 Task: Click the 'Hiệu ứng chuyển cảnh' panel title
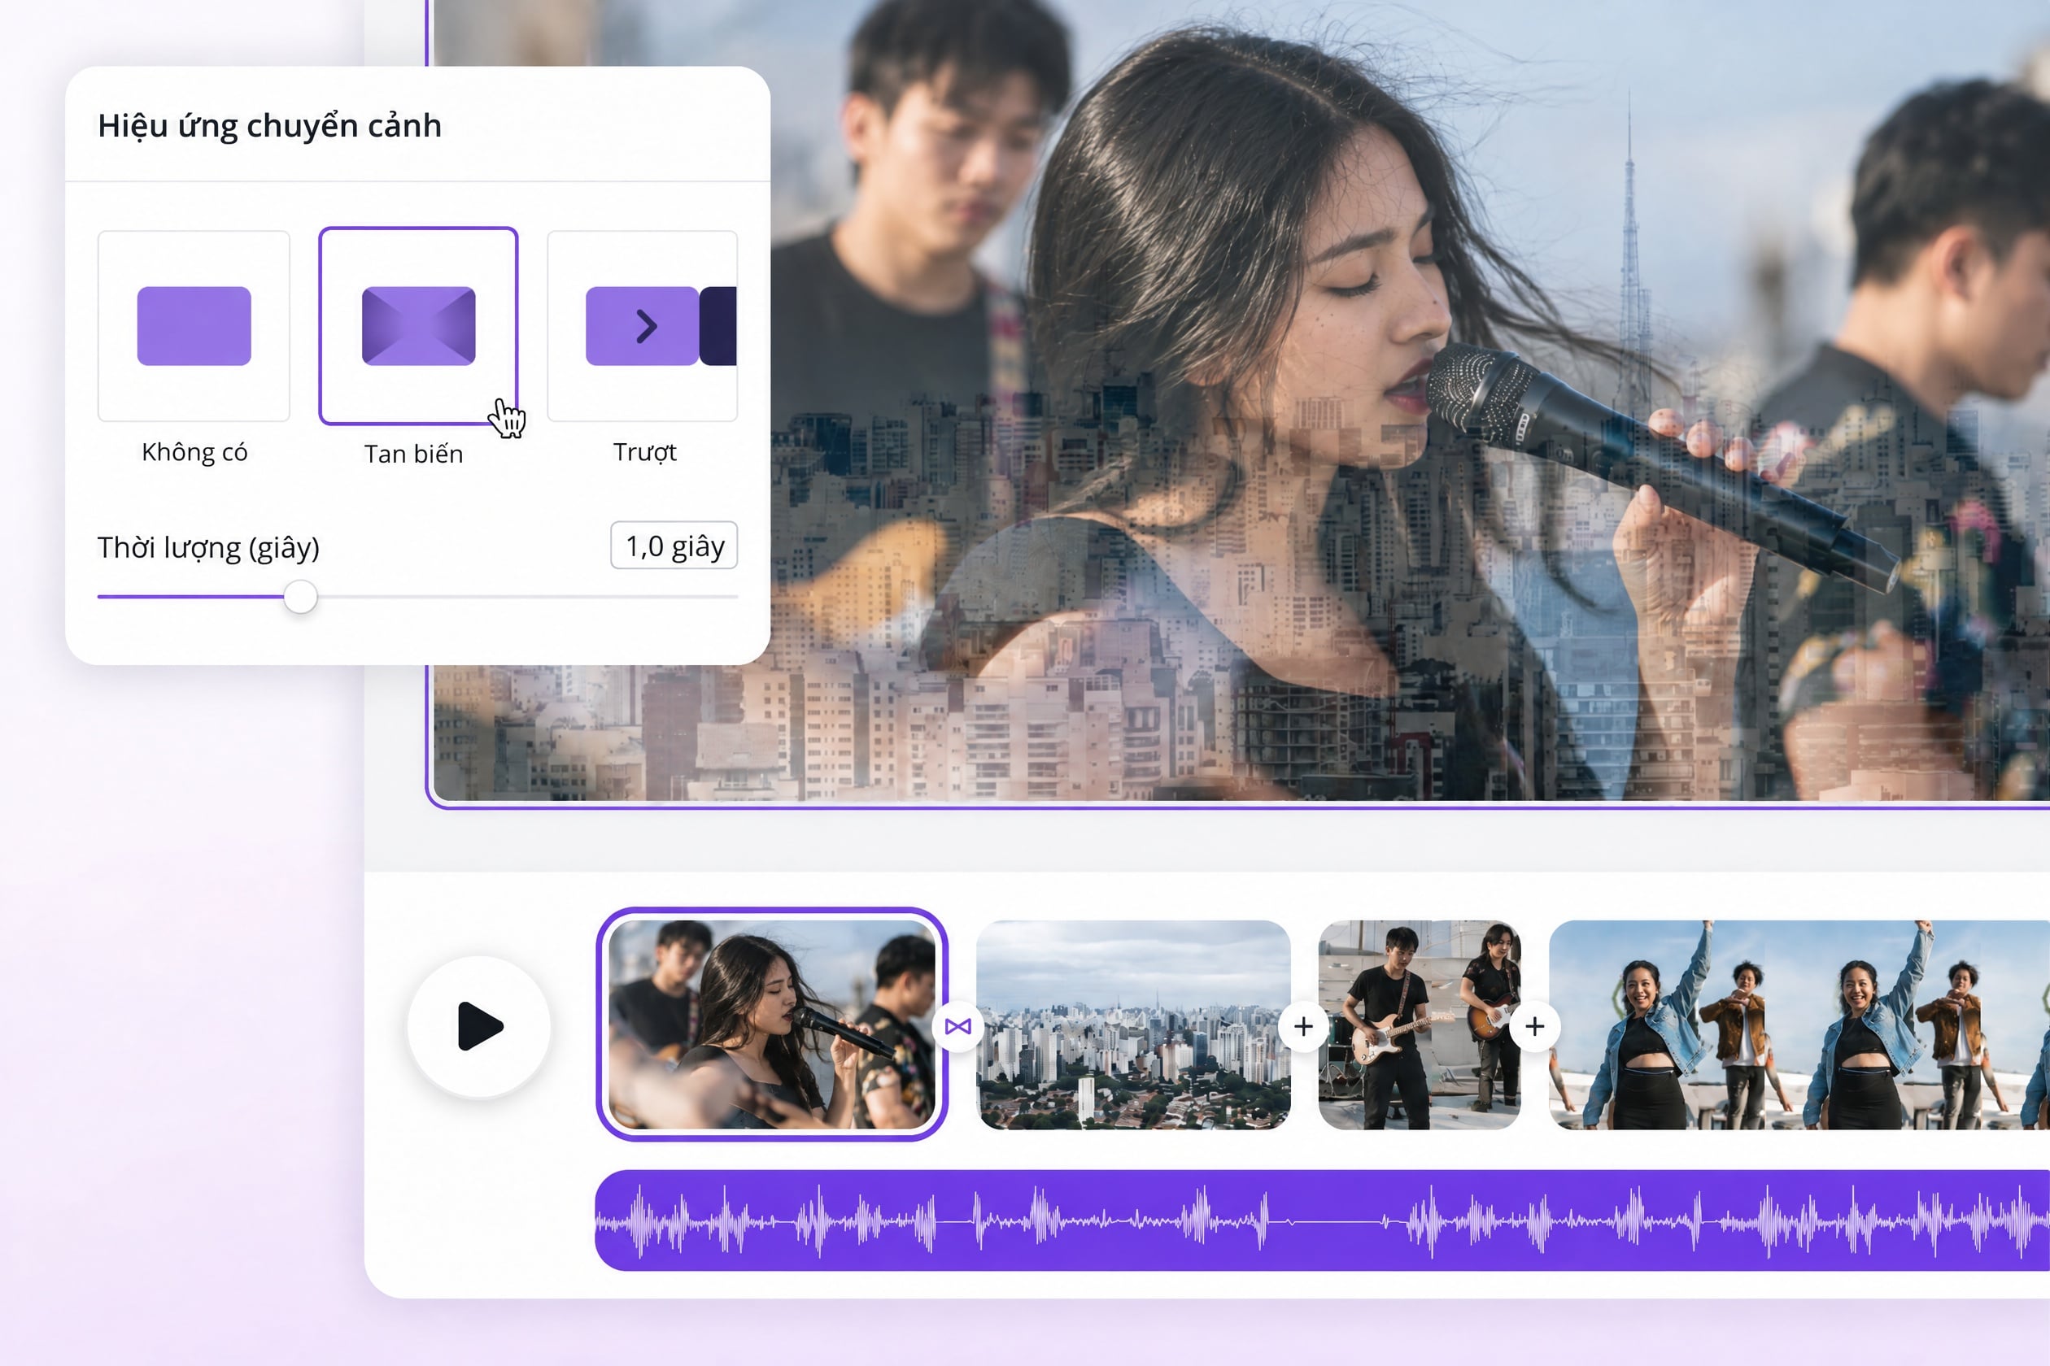point(269,126)
